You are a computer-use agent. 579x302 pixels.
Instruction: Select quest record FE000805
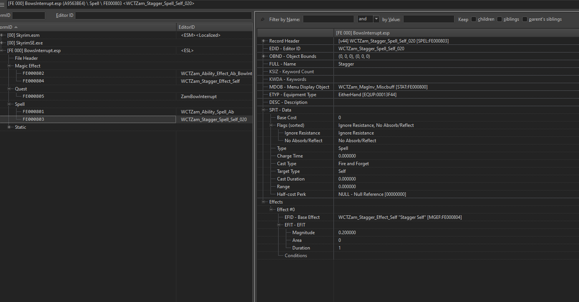coord(33,97)
